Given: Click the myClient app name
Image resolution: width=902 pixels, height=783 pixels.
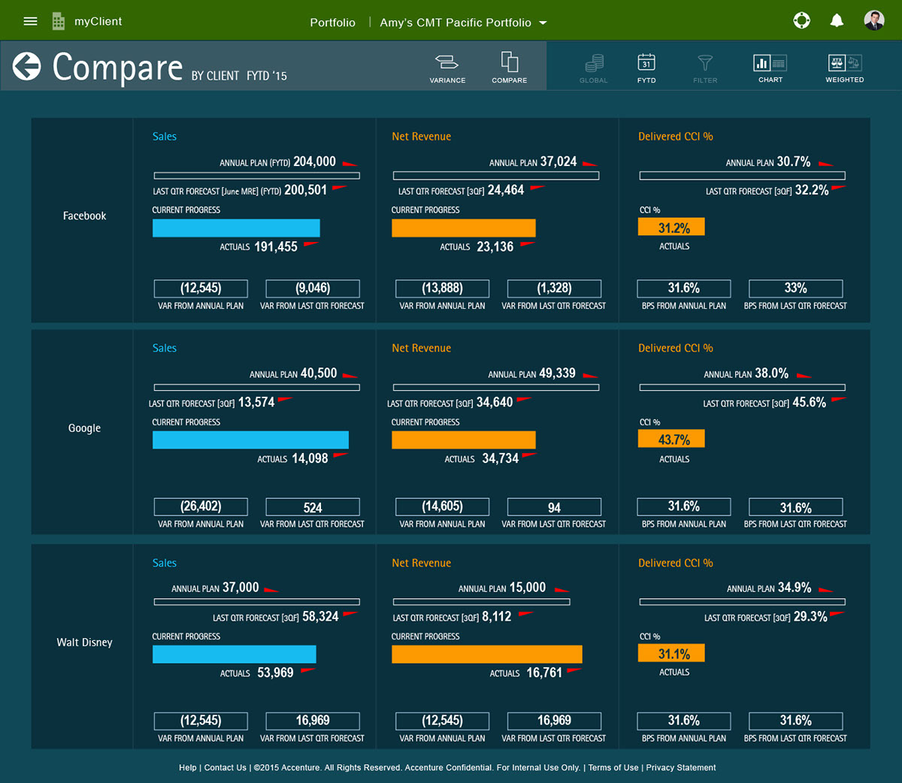Looking at the screenshot, I should point(98,21).
